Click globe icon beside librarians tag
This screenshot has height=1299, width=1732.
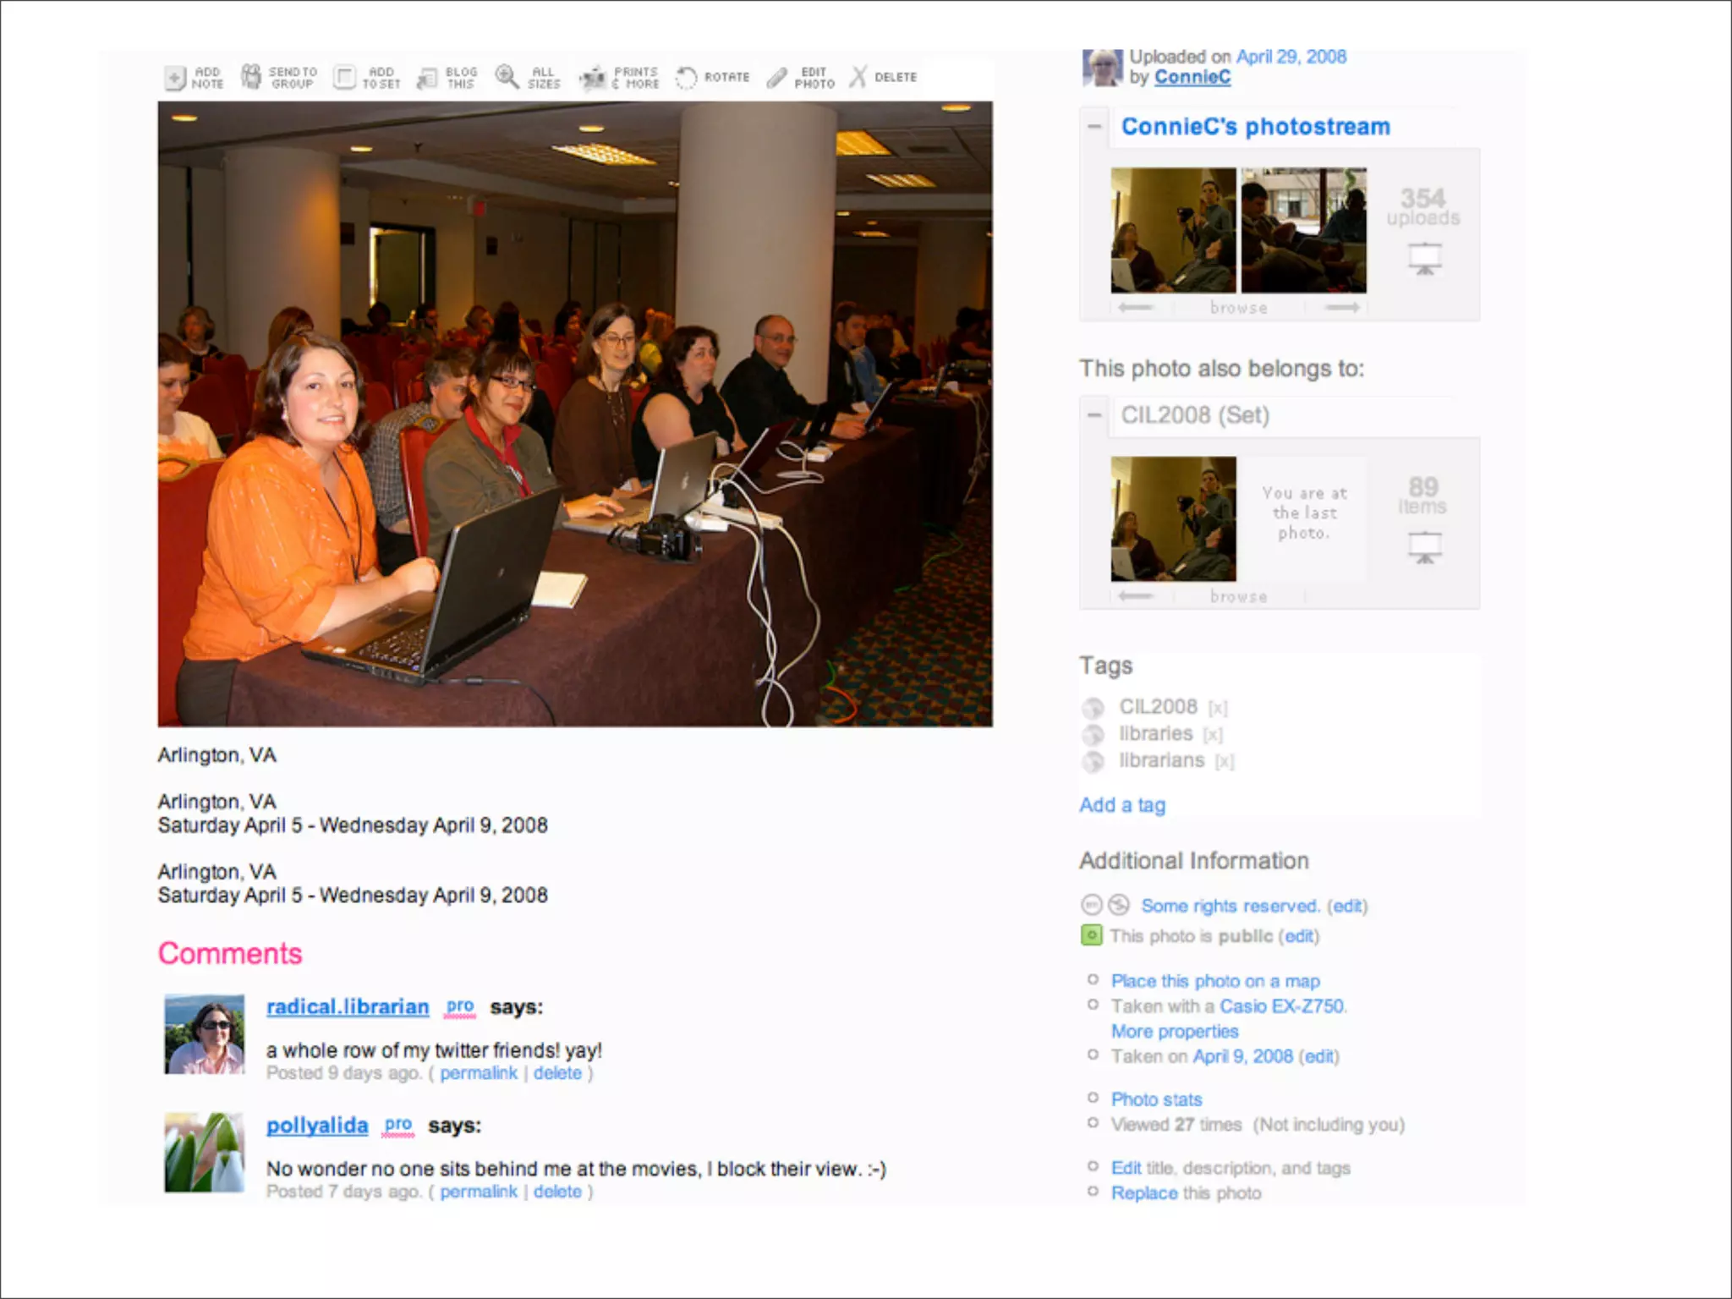tap(1093, 762)
